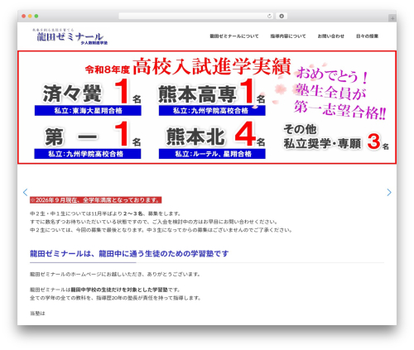This screenshot has width=414, height=350.
Task: Click the line starting 中２生・中１生については
Action: 105,213
